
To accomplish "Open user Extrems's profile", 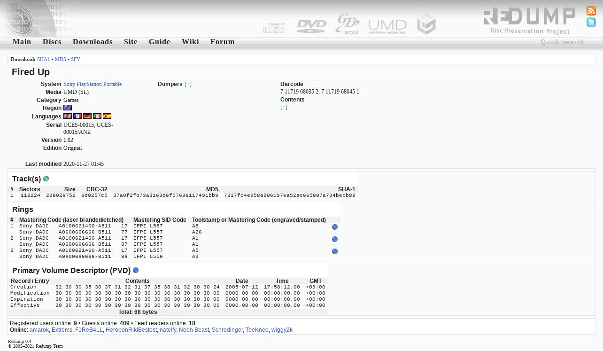I will [x=62, y=330].
